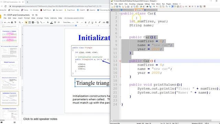The image size is (220, 124).
Task: Select Constructors vs. Methods slide thumbnail
Action: pos(9,37)
